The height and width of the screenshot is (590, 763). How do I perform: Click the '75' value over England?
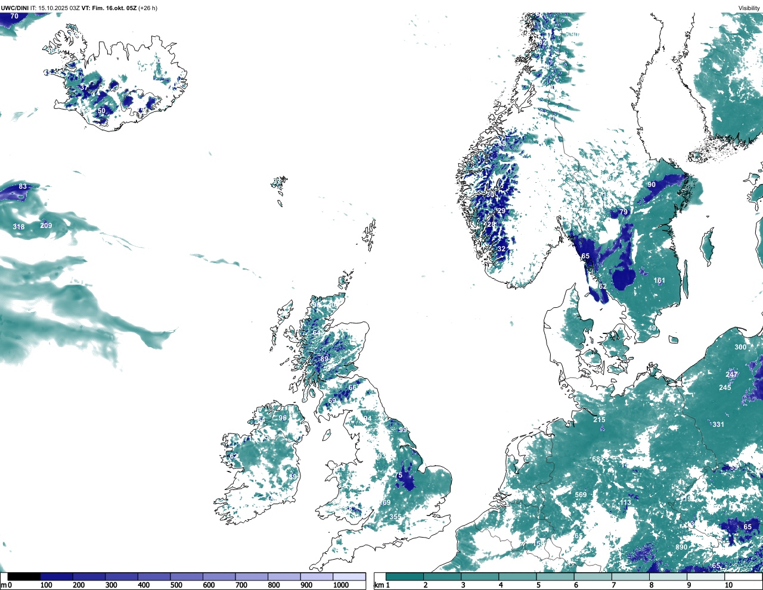(399, 476)
